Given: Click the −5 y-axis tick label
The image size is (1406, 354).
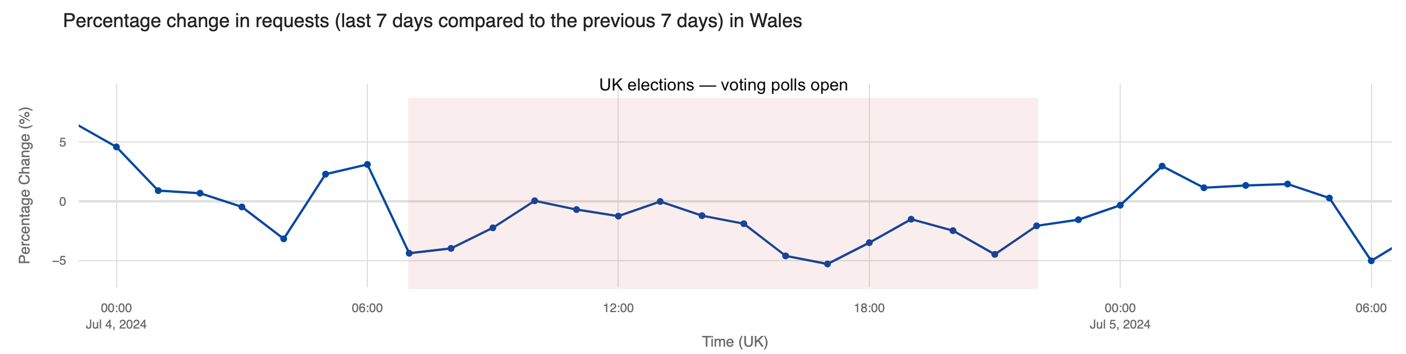Looking at the screenshot, I should 59,261.
